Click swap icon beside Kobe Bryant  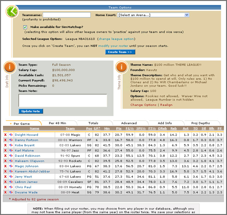point(11,145)
